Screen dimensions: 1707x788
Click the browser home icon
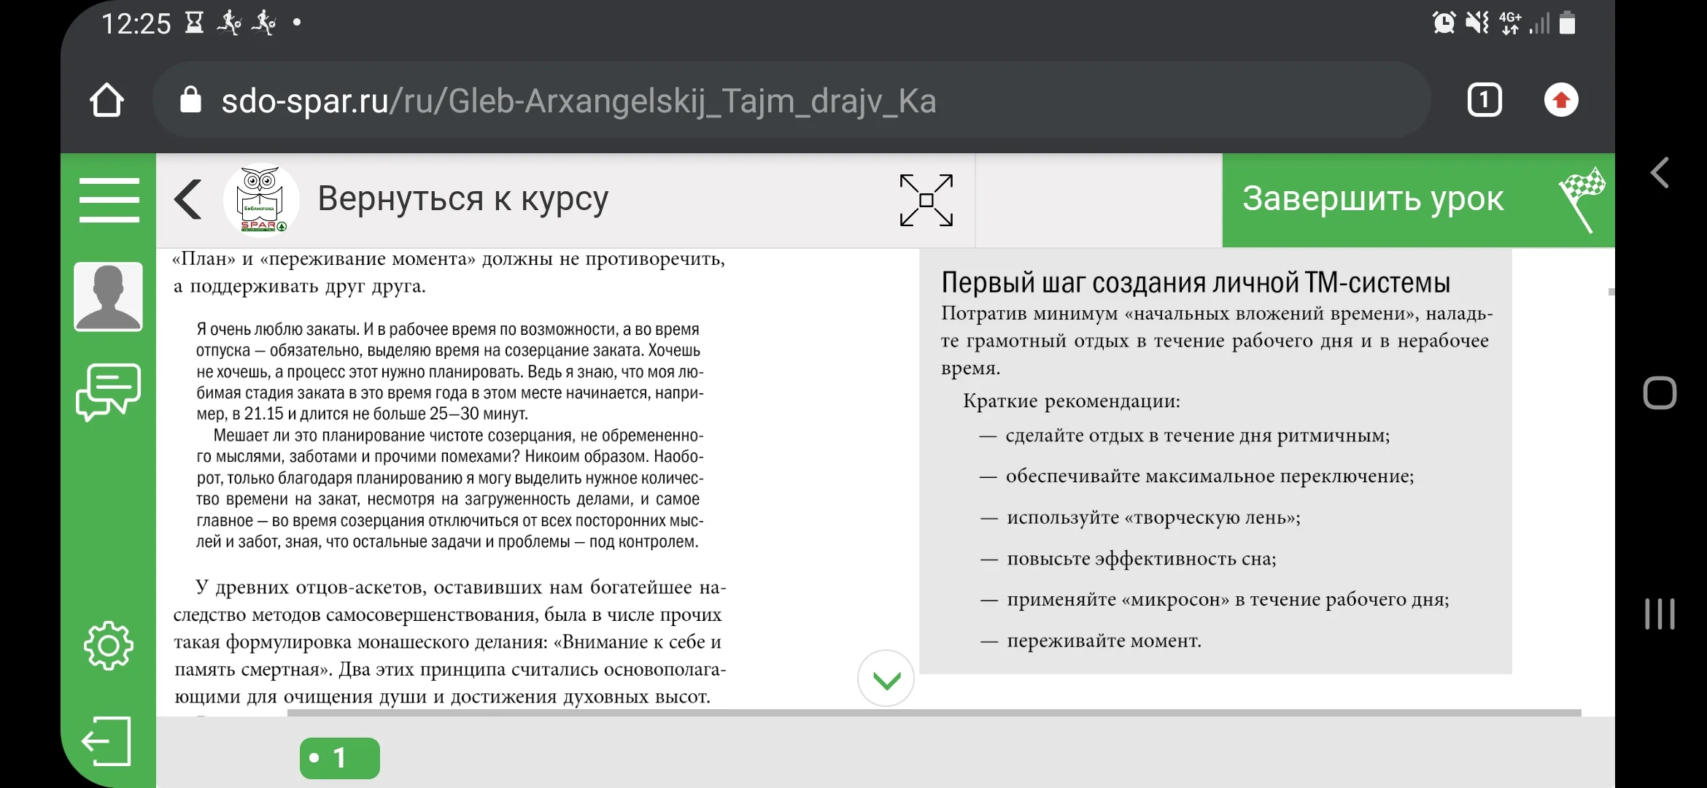coord(107,100)
